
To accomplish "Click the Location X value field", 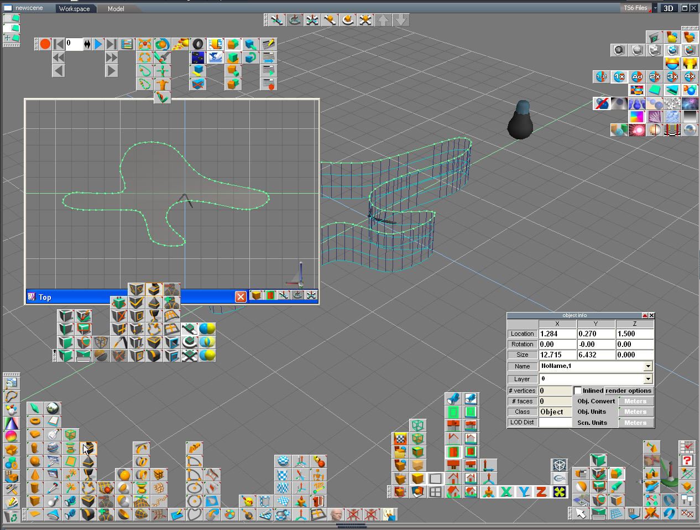I will point(557,334).
